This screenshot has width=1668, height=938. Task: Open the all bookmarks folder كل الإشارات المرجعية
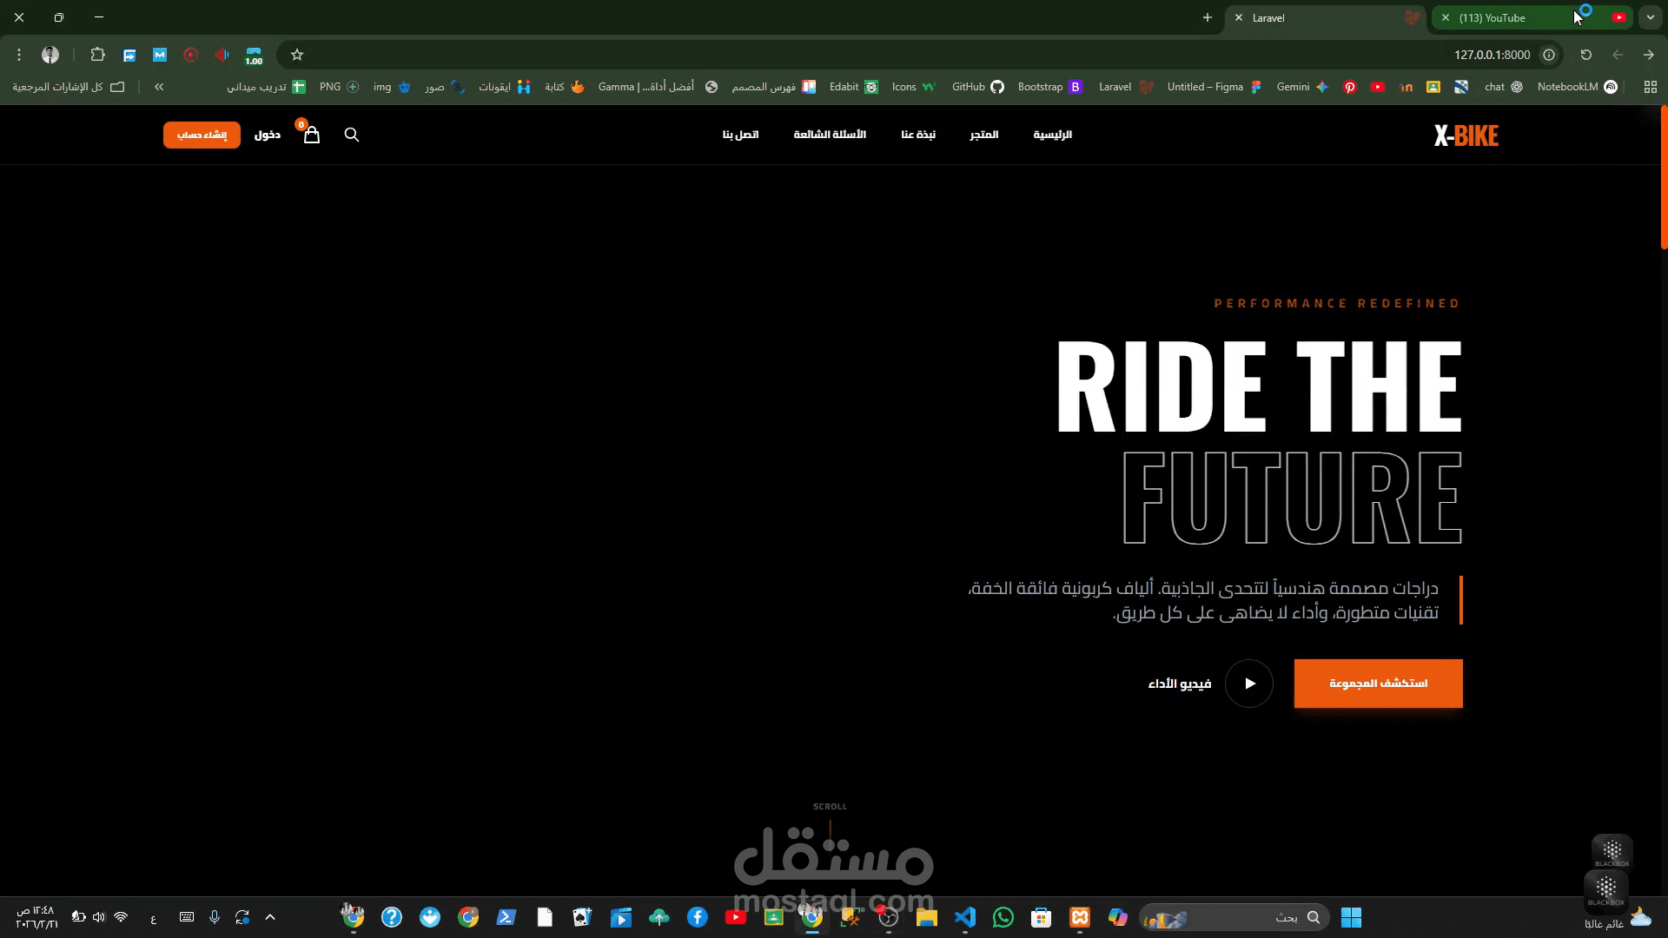(69, 87)
